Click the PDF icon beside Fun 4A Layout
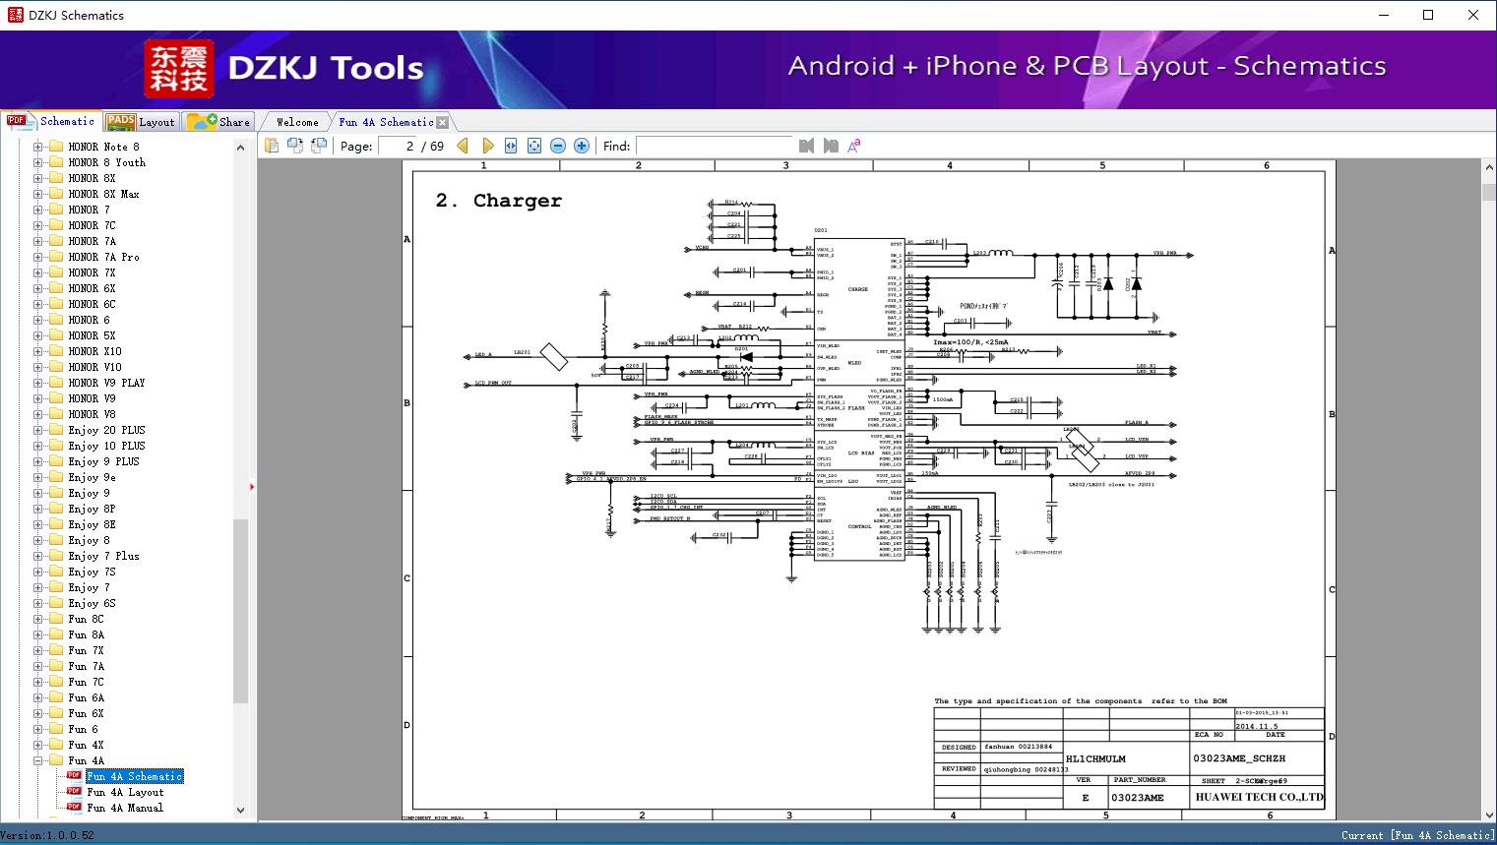The height and width of the screenshot is (845, 1497). click(74, 791)
